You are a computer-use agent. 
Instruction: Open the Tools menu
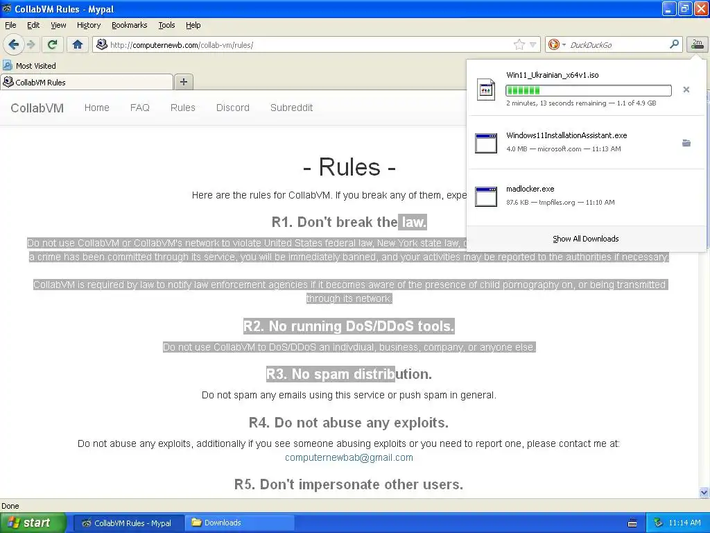(166, 25)
